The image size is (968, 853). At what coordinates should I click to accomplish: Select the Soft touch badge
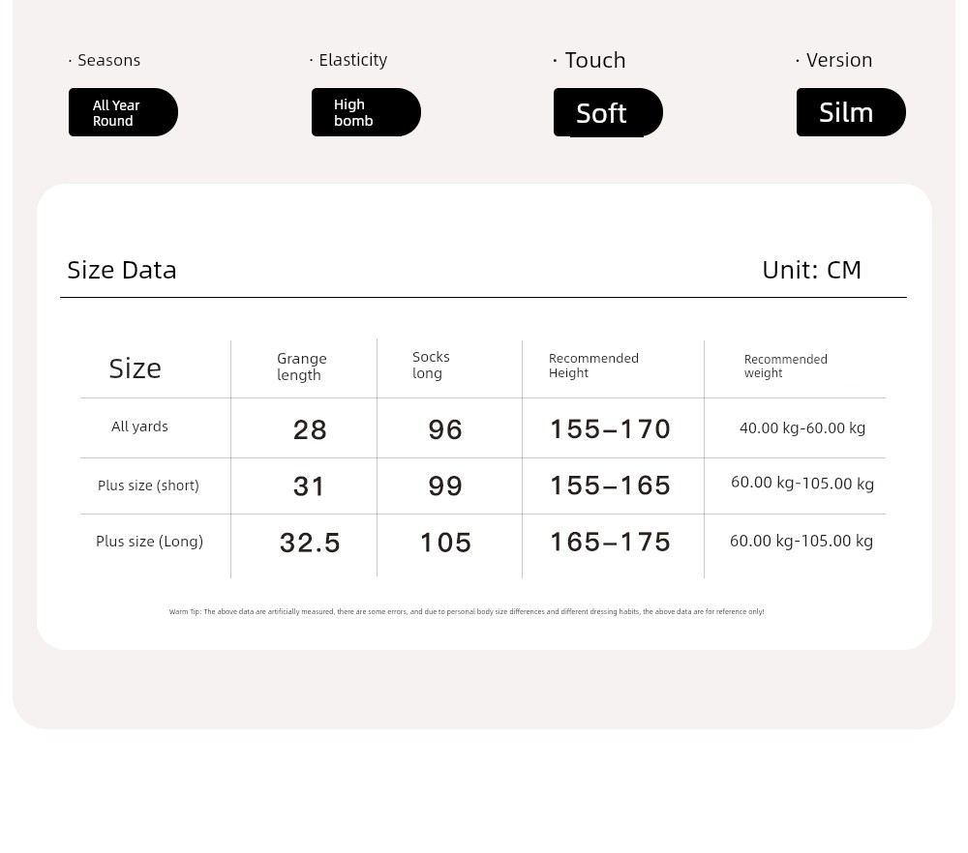[608, 112]
